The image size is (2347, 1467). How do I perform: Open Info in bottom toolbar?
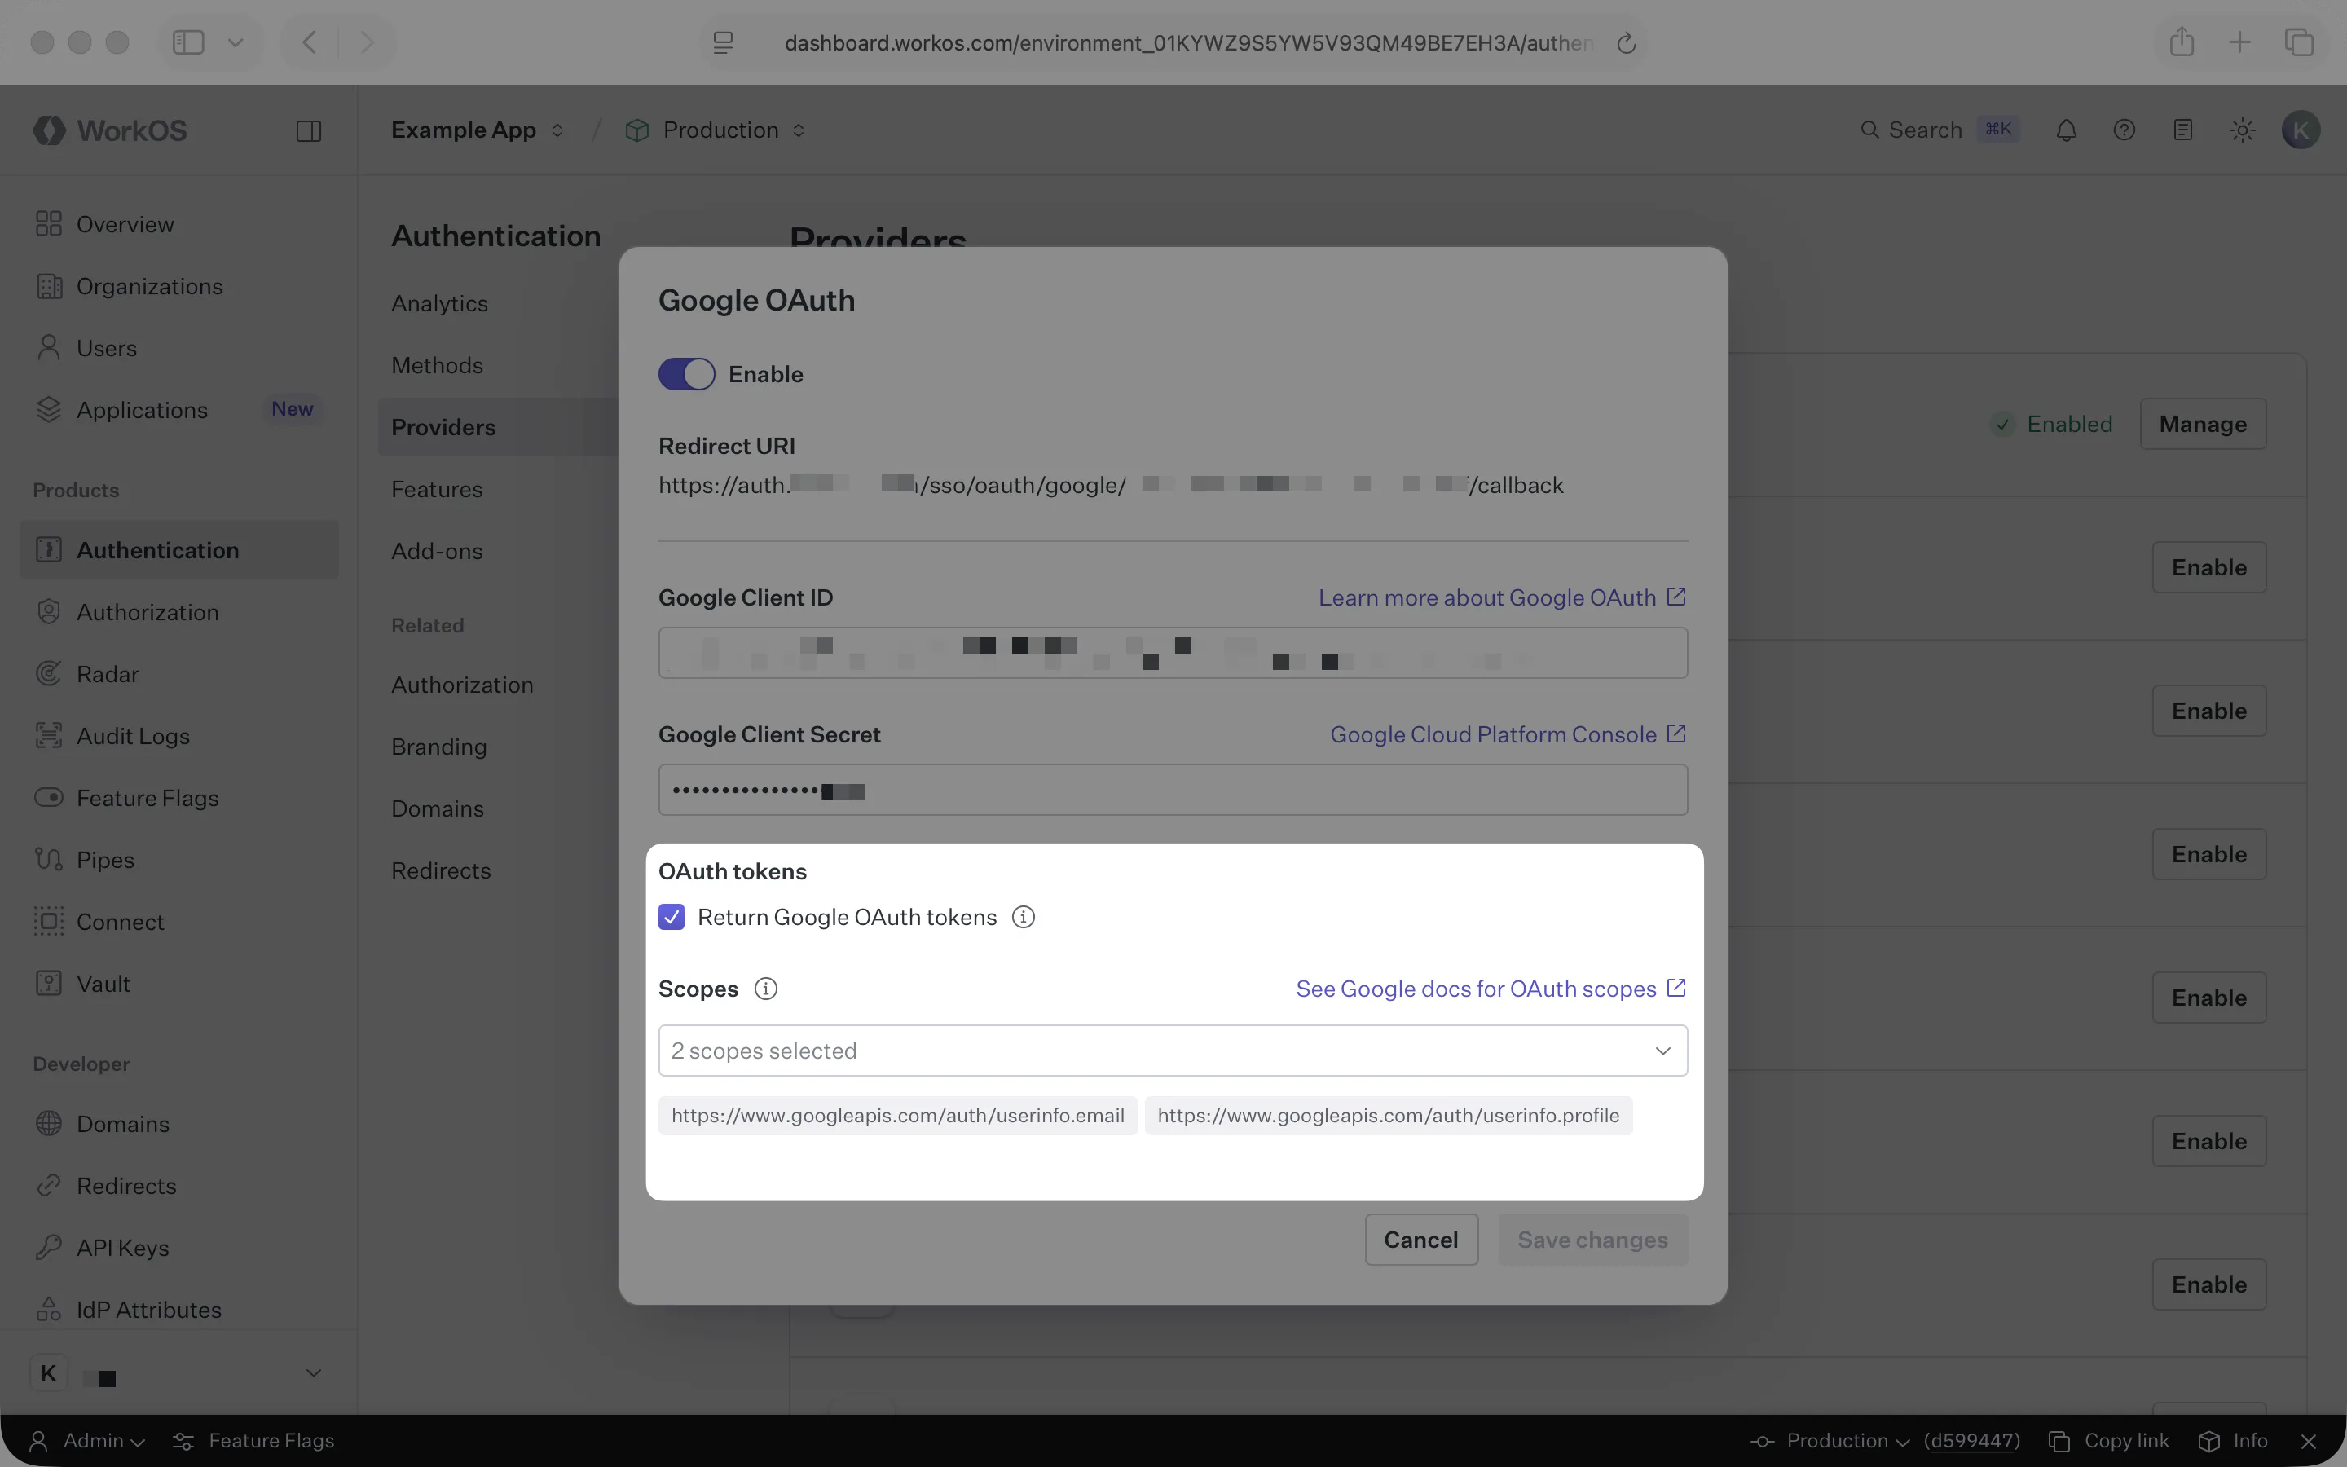[2233, 1441]
